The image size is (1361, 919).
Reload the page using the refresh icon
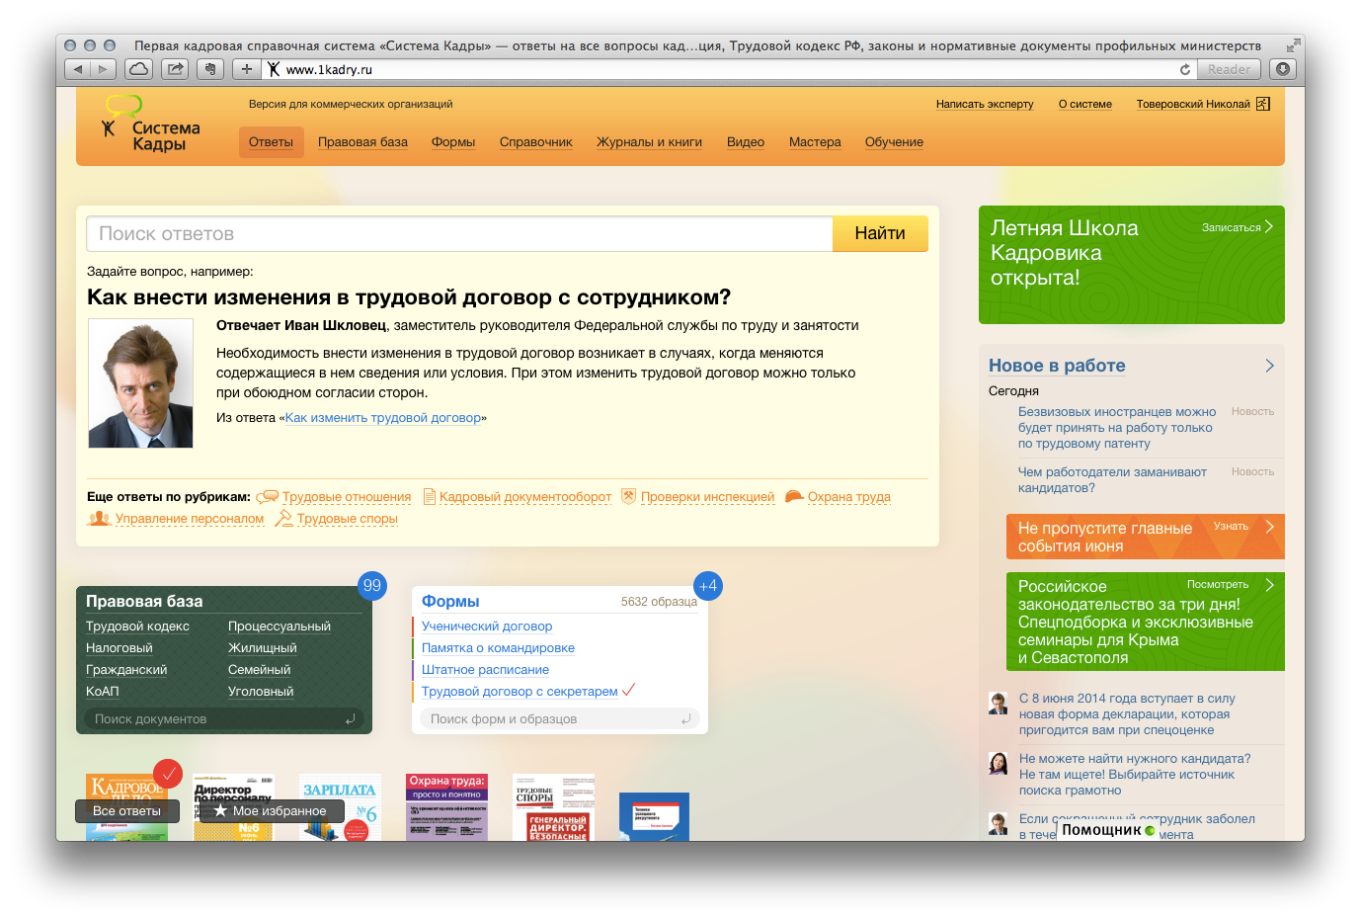pyautogui.click(x=1184, y=69)
